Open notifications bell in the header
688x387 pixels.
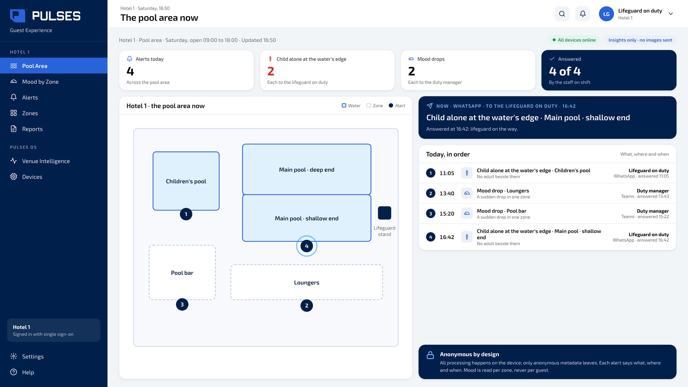(x=583, y=14)
